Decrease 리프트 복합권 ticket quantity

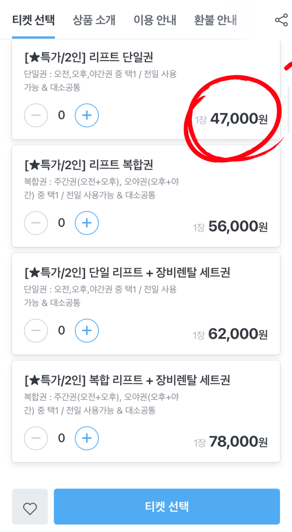pos(36,223)
